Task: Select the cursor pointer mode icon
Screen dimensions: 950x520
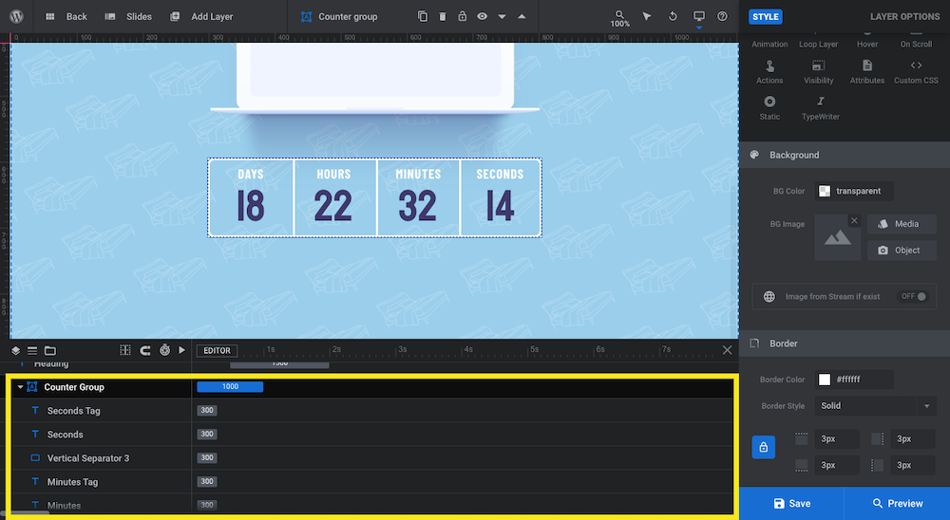Action: click(647, 16)
